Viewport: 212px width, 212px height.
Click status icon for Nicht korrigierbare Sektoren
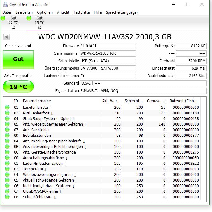7,186
